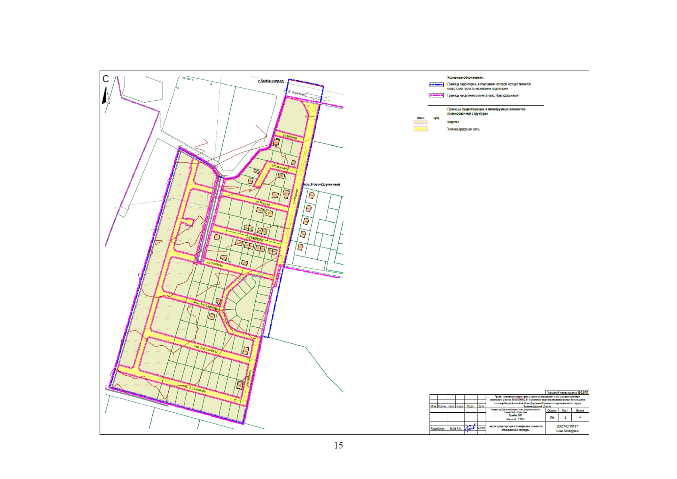Viewport: 677px width, 479px height.
Task: Click the page number 15
Action: click(338, 445)
